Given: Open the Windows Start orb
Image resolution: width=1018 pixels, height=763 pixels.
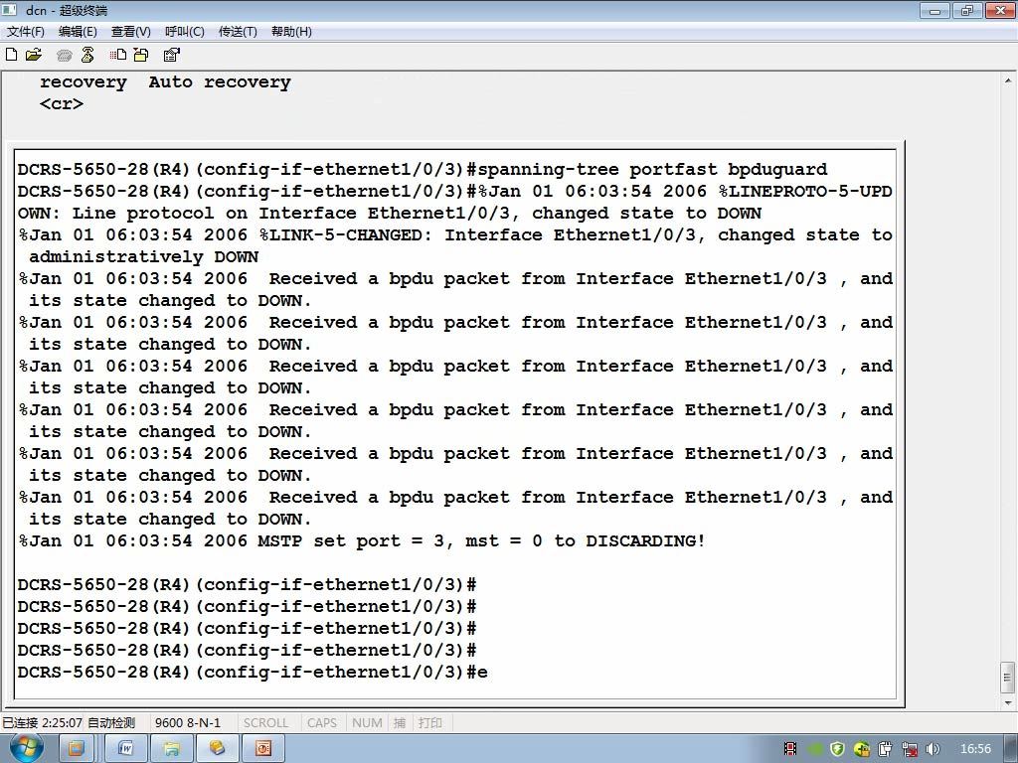Looking at the screenshot, I should (27, 748).
